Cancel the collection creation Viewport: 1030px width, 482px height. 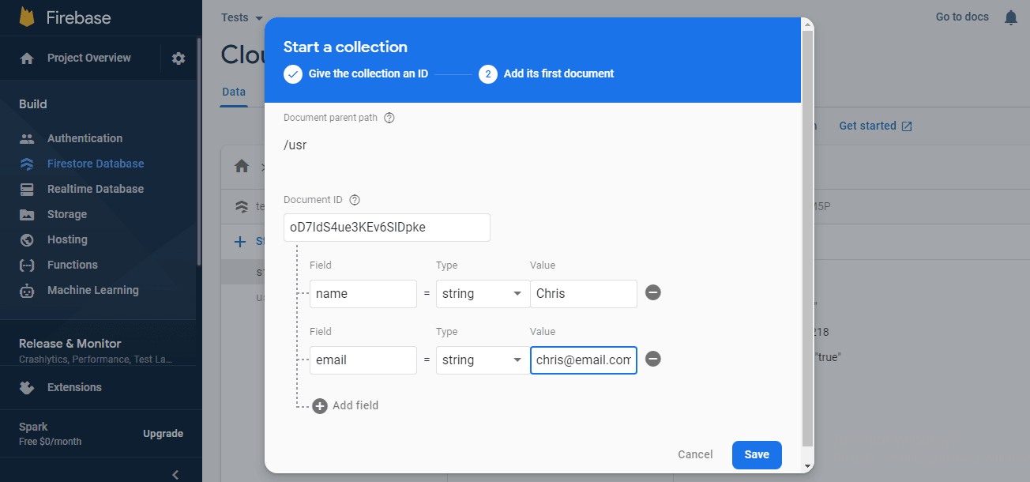[695, 454]
